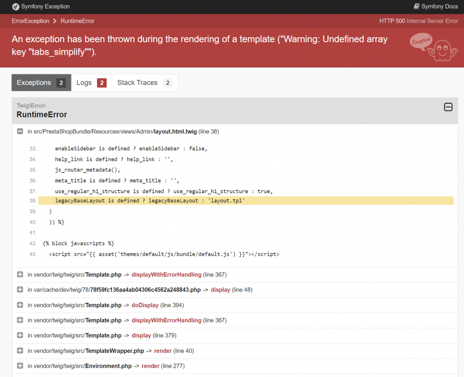The image size is (464, 377).
Task: Expand first Template.php displayWithErrorHandling trace
Action: pyautogui.click(x=20, y=274)
